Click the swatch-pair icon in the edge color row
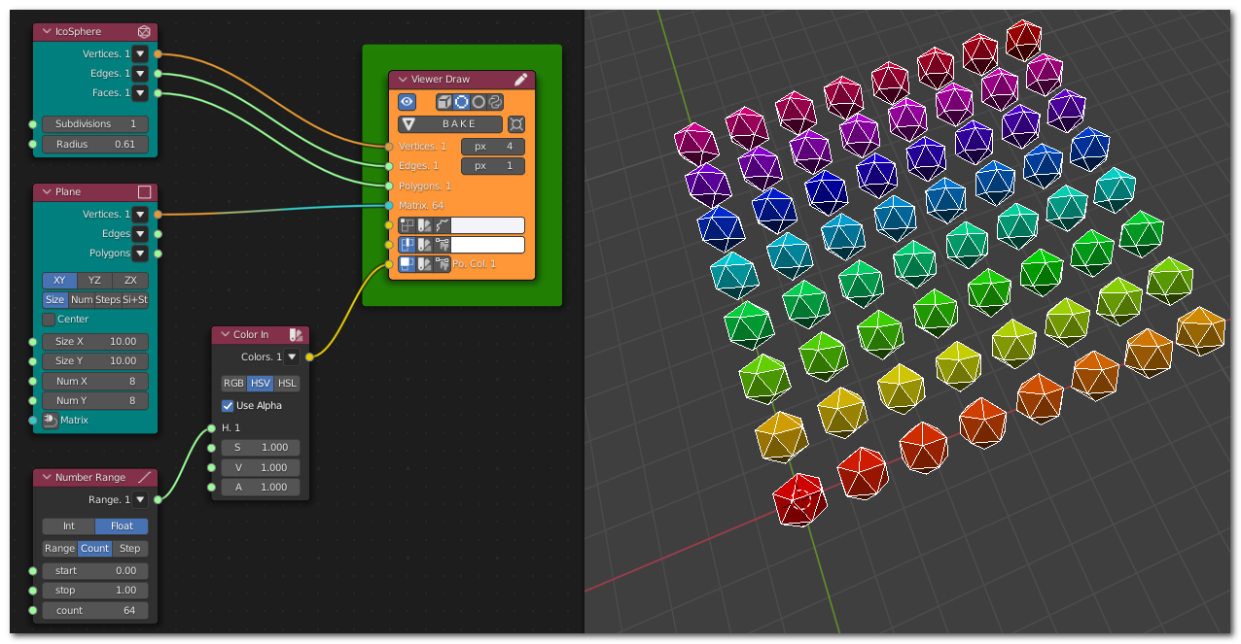The width and height of the screenshot is (1241, 644). pyautogui.click(x=425, y=245)
